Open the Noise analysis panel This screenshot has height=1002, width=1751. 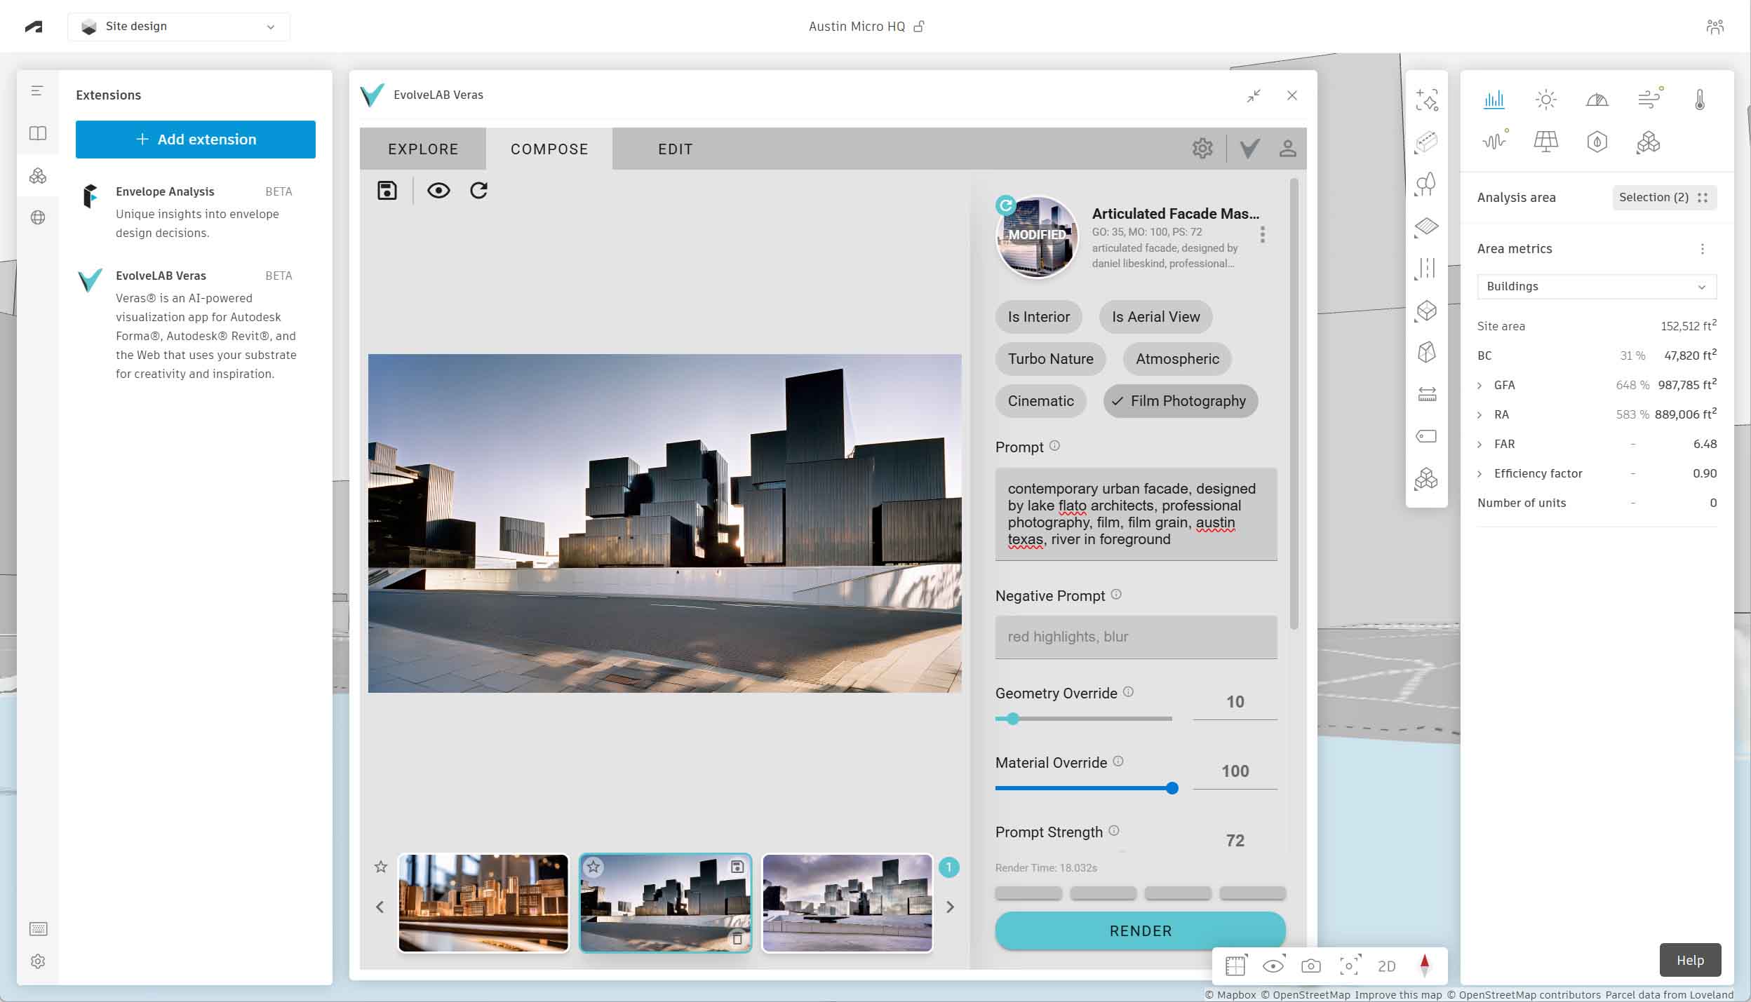pos(1494,142)
